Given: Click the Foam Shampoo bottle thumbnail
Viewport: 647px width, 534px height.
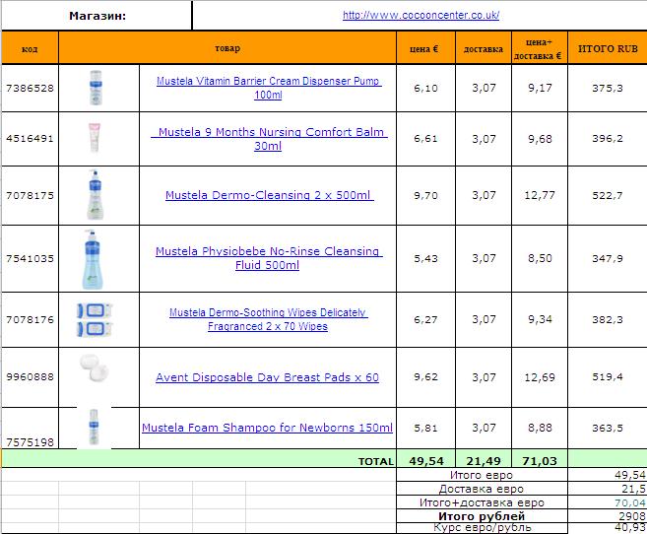Looking at the screenshot, I should (96, 429).
